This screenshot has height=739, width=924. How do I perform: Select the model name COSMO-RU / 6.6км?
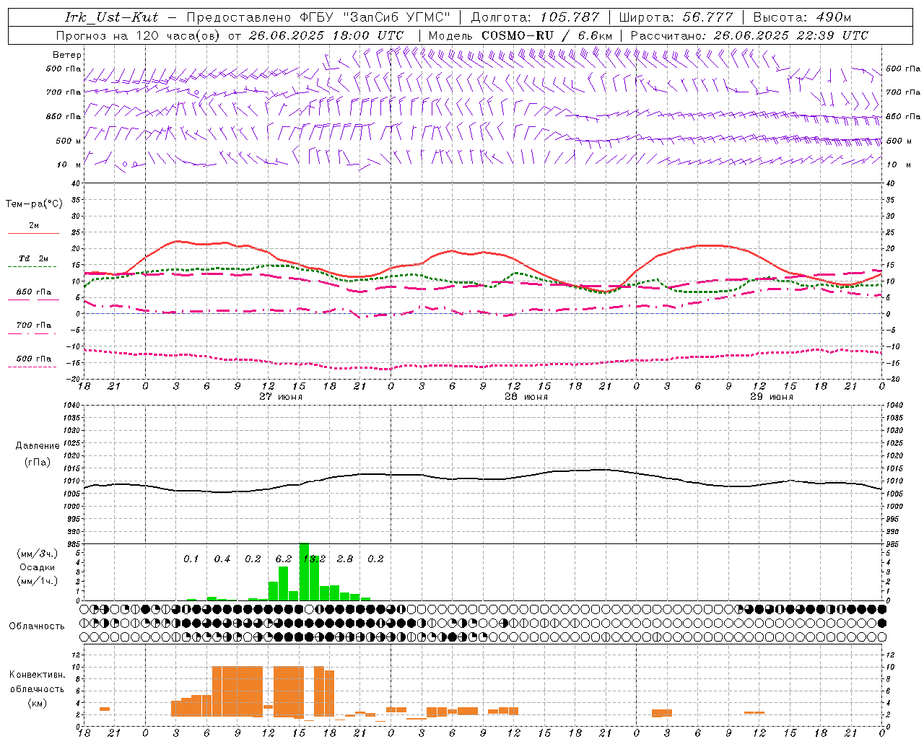pos(547,35)
